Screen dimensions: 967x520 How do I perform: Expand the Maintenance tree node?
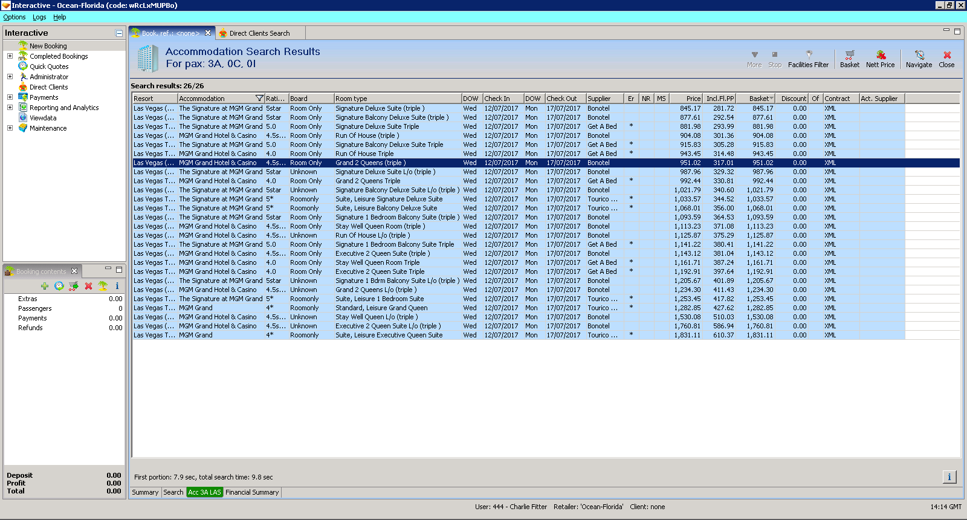10,128
